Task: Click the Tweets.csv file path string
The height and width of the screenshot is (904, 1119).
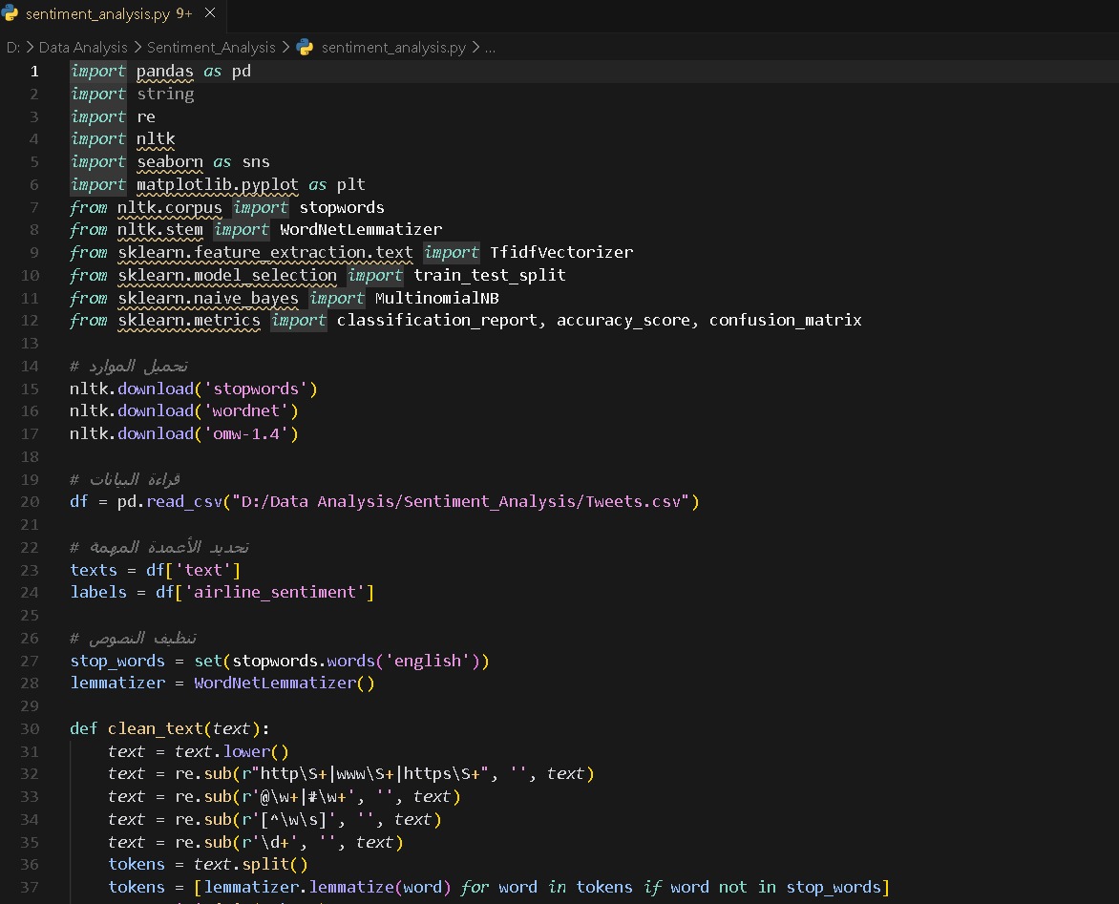Action: point(462,501)
